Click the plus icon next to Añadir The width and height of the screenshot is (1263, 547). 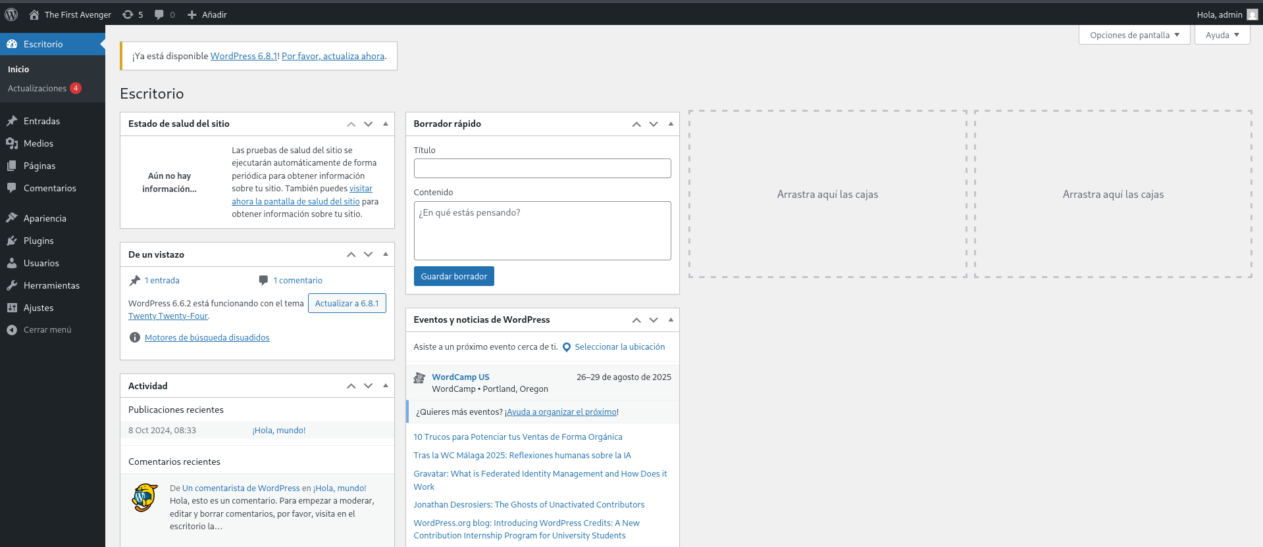192,14
